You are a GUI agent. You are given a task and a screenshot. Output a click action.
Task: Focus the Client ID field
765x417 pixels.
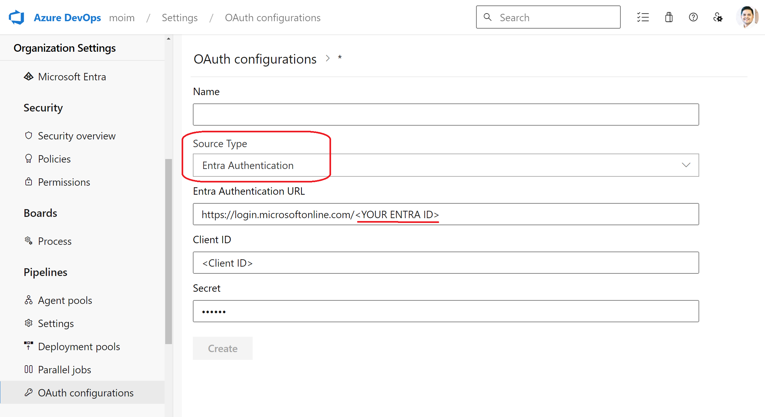point(446,263)
